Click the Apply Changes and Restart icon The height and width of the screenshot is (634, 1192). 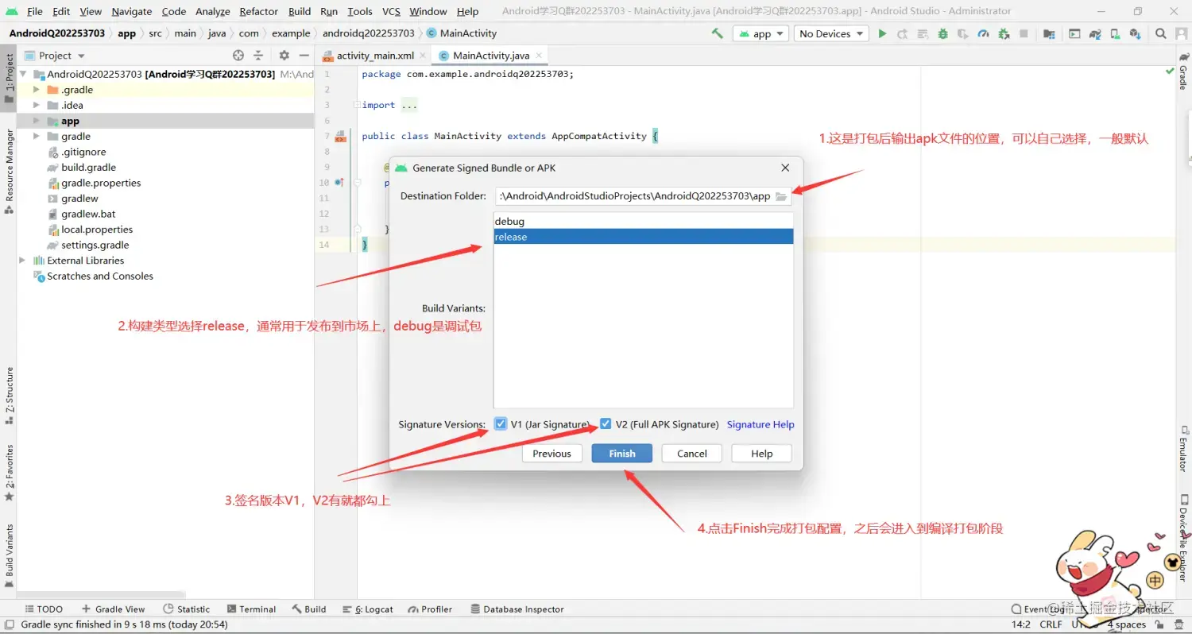pos(902,33)
